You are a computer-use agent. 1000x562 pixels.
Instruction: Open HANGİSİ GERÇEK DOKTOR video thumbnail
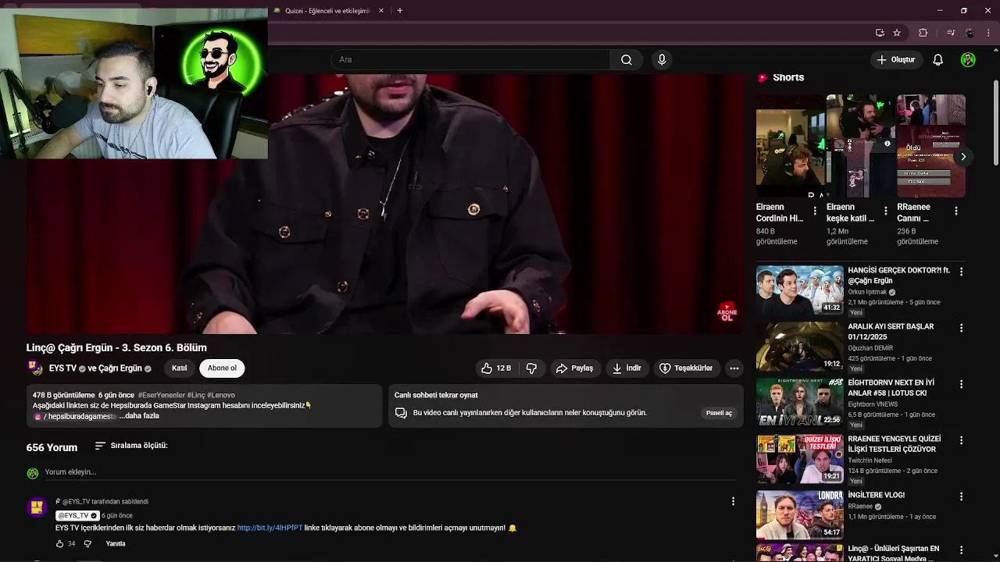799,290
